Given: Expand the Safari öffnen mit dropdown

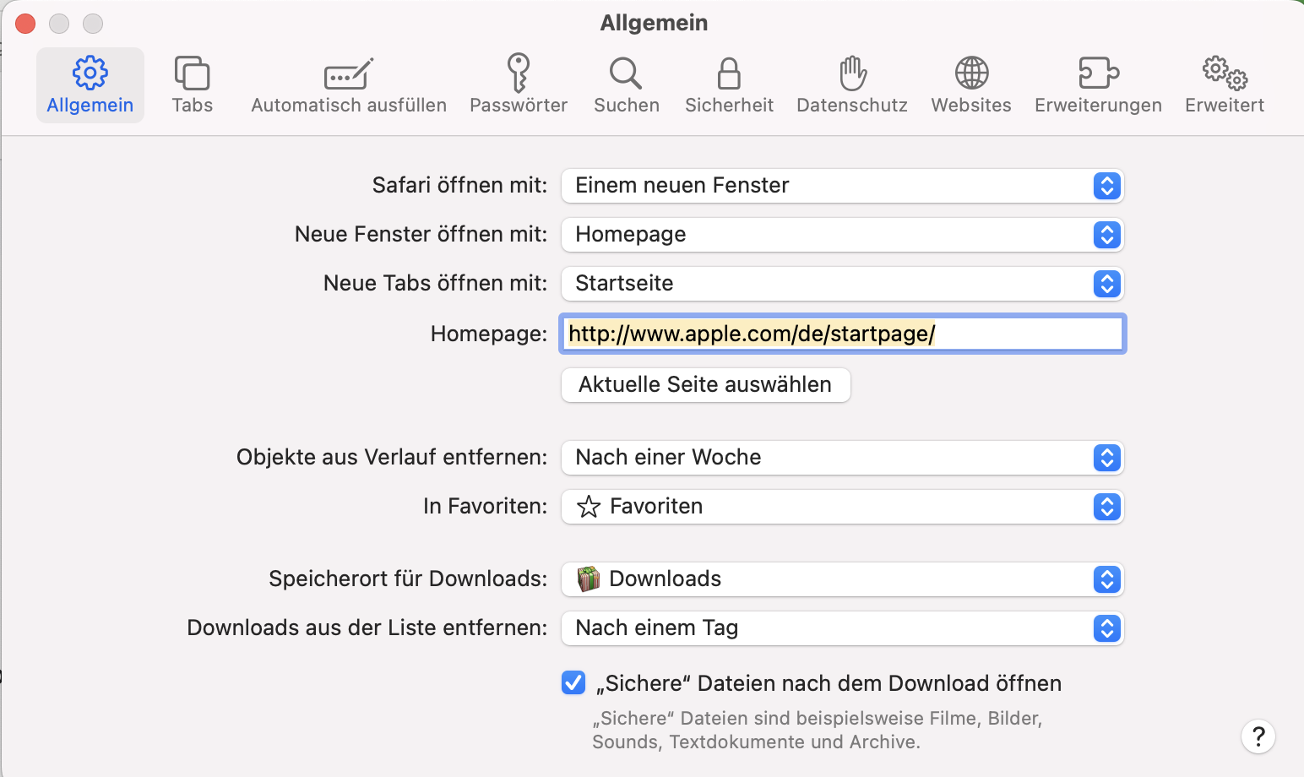Looking at the screenshot, I should click(842, 186).
